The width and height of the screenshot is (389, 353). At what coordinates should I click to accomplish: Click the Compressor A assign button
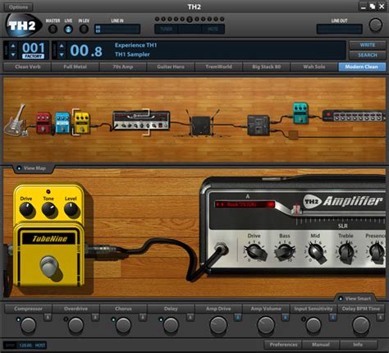48,318
